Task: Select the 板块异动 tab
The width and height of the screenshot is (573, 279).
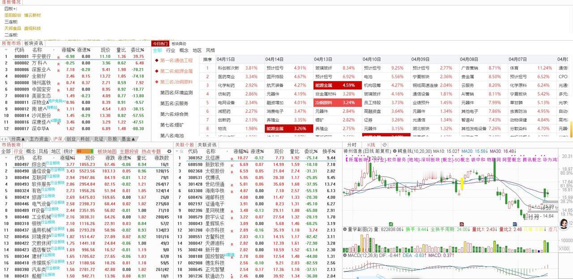Action: (x=179, y=43)
